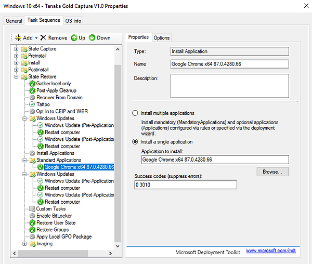This screenshot has width=312, height=264.
Task: Collapse the first Windows Updates group
Action: click(x=24, y=118)
